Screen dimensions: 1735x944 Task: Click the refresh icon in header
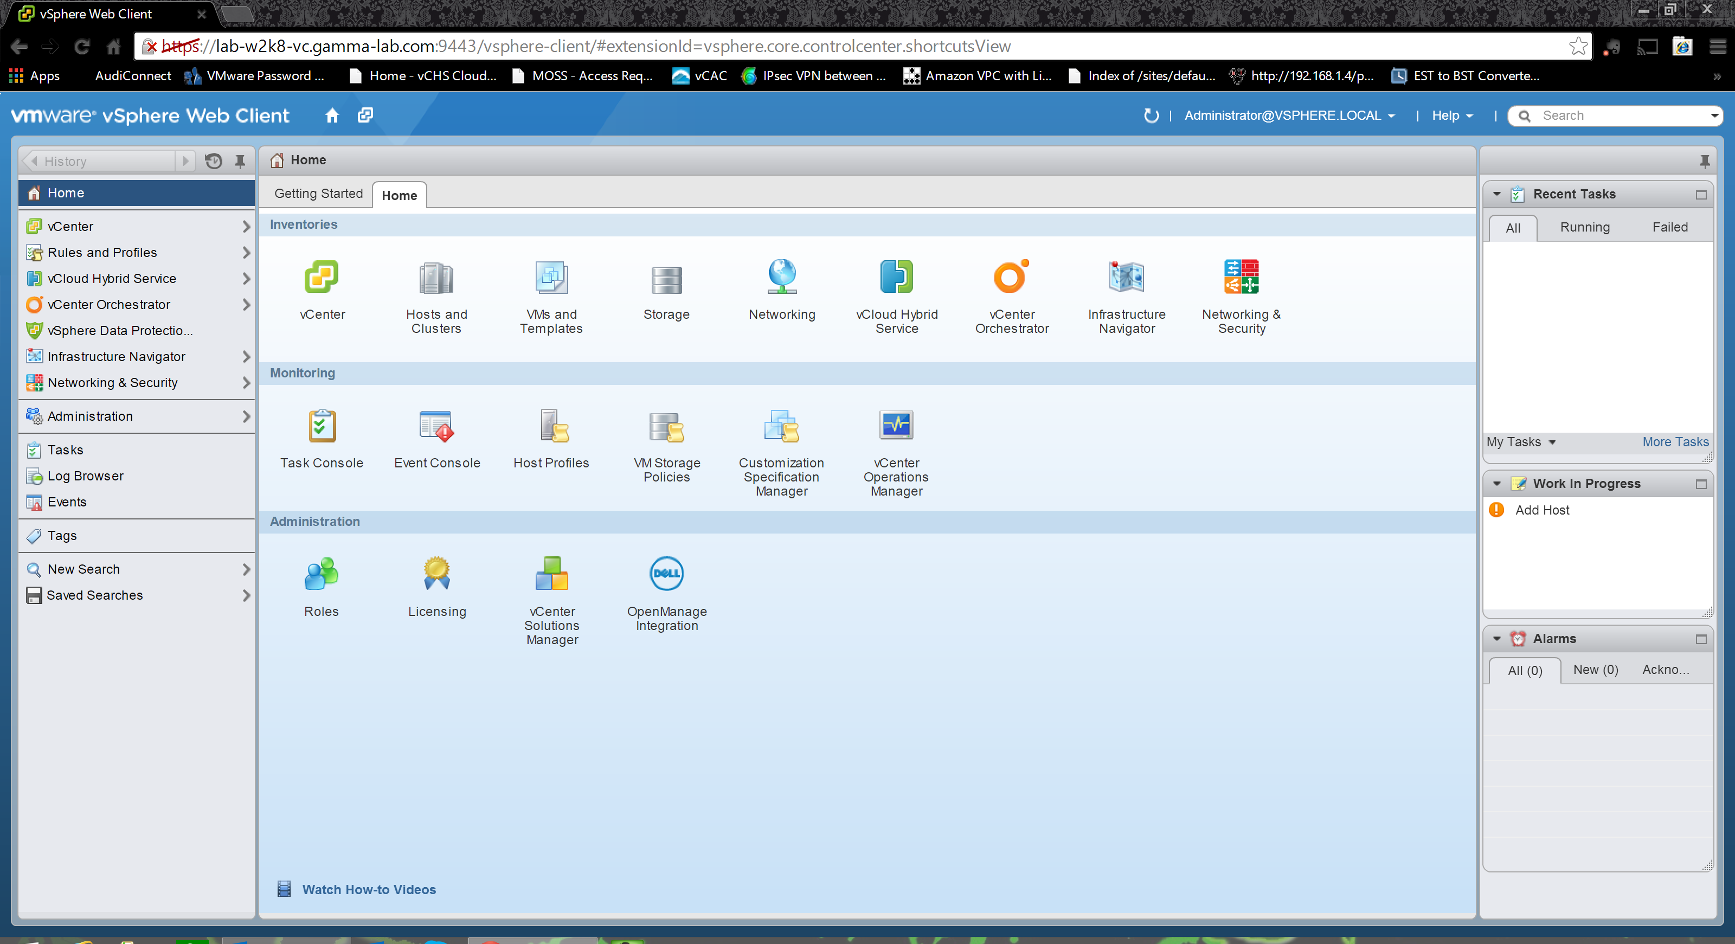1151,116
